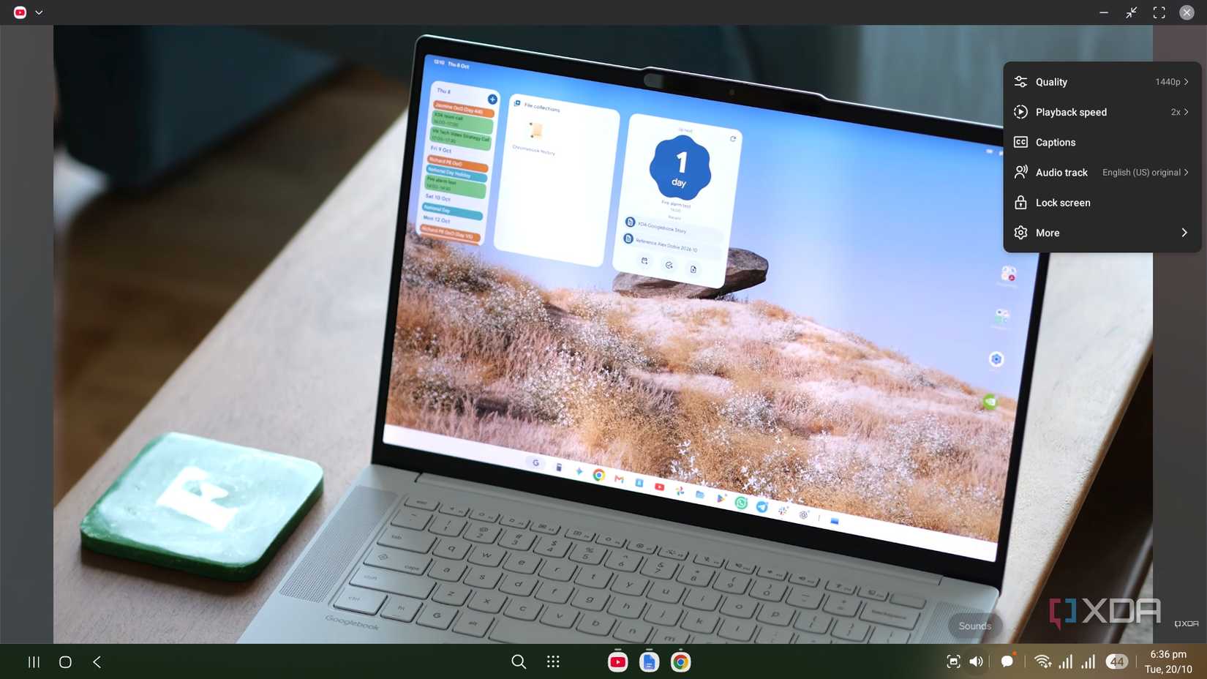Expand English (US) original audio selection

(x=1146, y=173)
